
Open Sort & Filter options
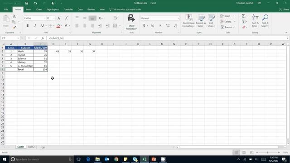pos(255,21)
